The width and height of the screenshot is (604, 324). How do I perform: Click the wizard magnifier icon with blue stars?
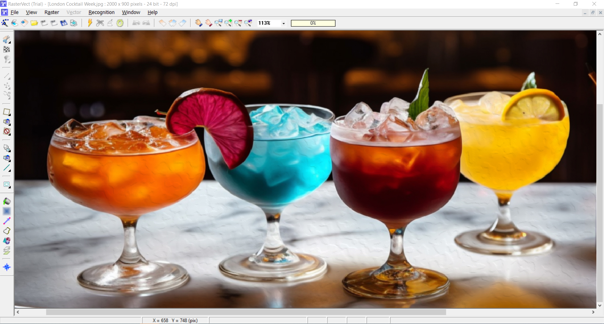pos(5,23)
